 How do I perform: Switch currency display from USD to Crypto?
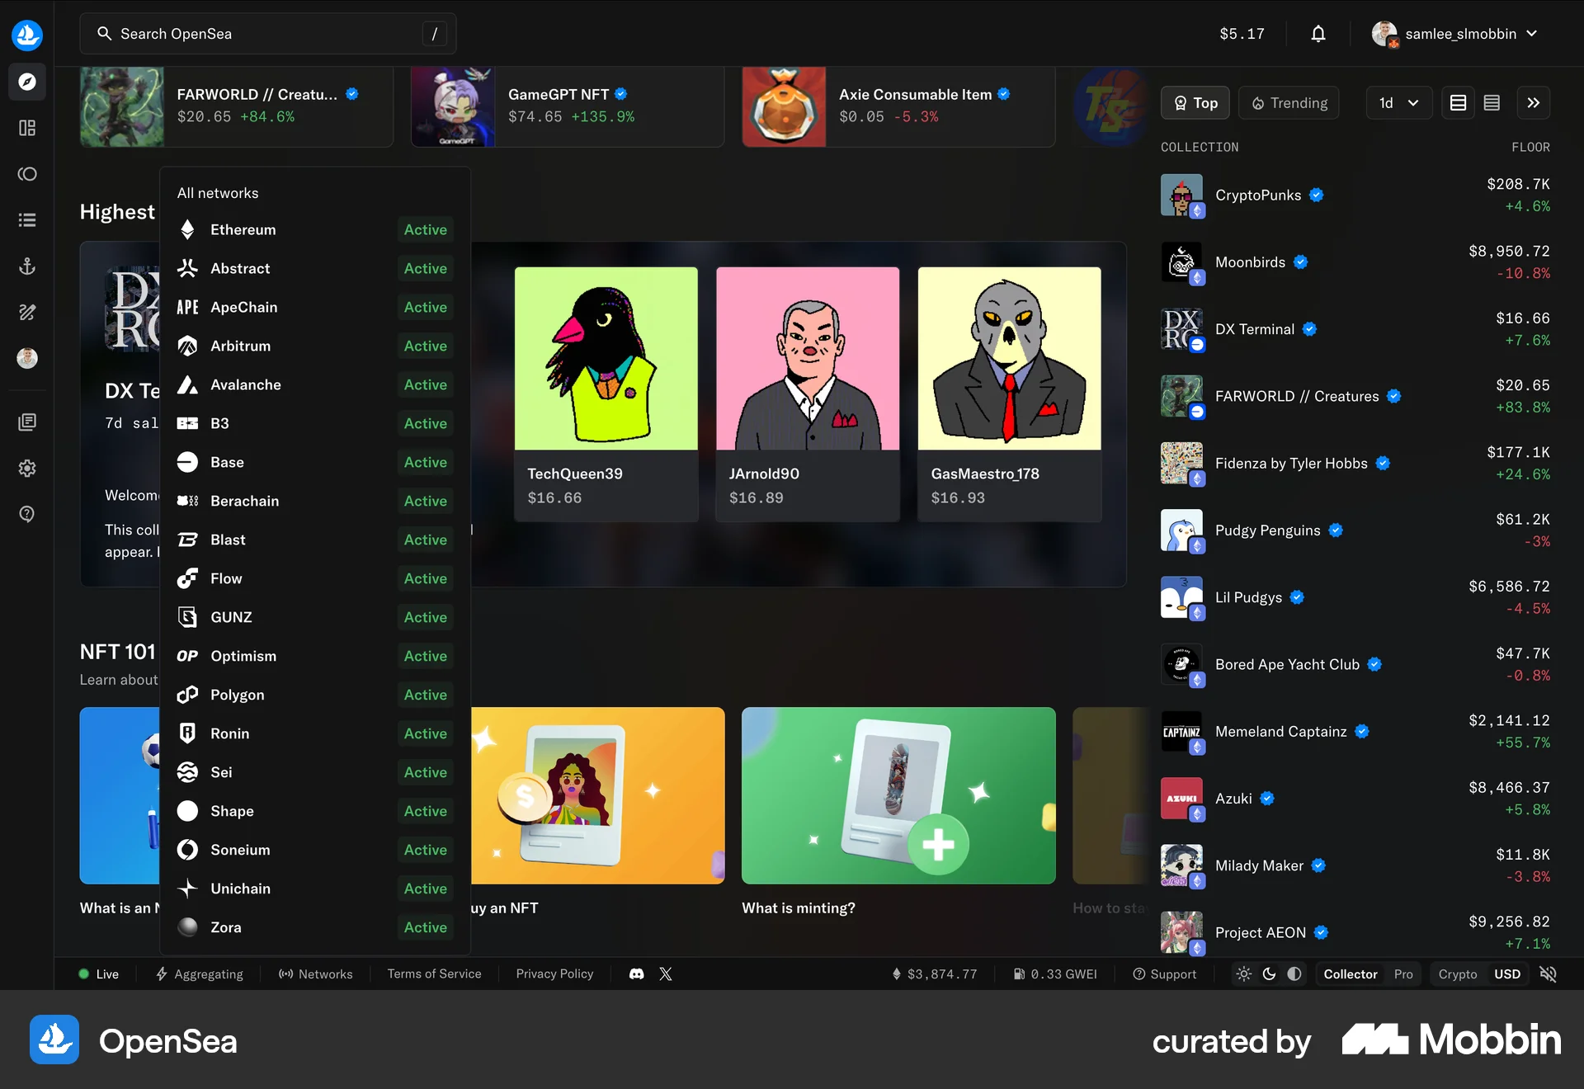click(1457, 973)
